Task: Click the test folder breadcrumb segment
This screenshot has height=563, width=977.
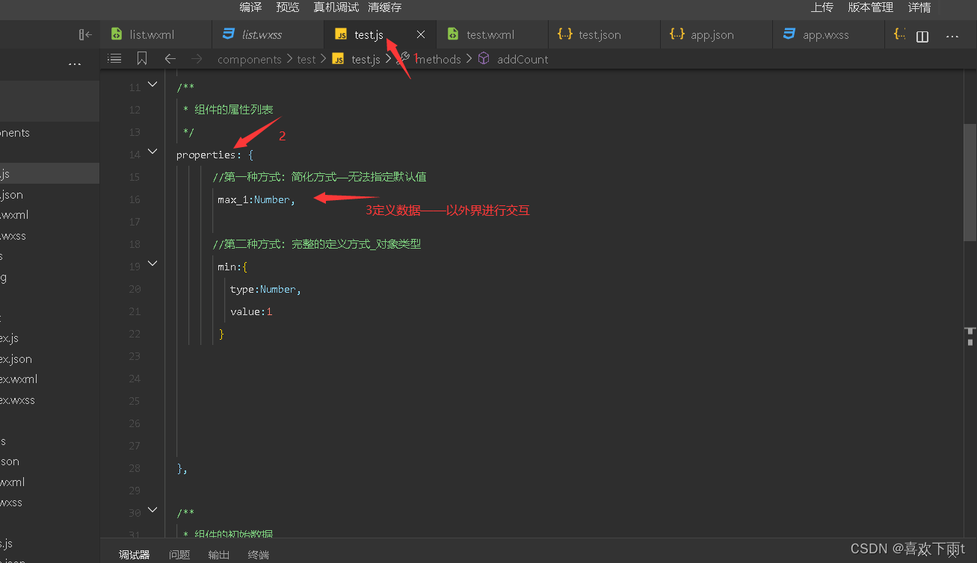Action: (306, 59)
